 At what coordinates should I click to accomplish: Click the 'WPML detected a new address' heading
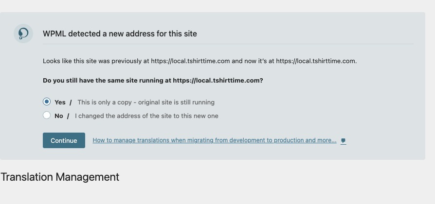tap(120, 34)
